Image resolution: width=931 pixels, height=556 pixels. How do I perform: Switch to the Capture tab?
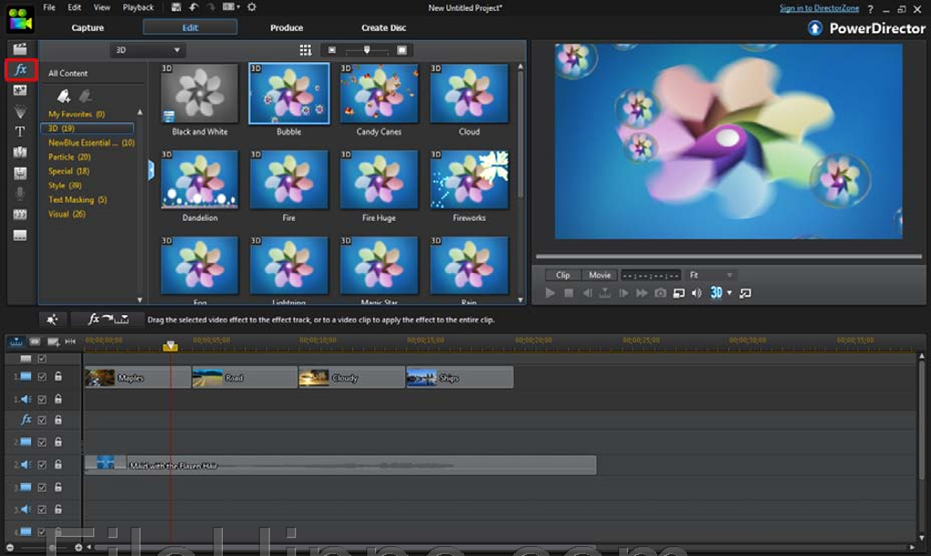coord(88,27)
